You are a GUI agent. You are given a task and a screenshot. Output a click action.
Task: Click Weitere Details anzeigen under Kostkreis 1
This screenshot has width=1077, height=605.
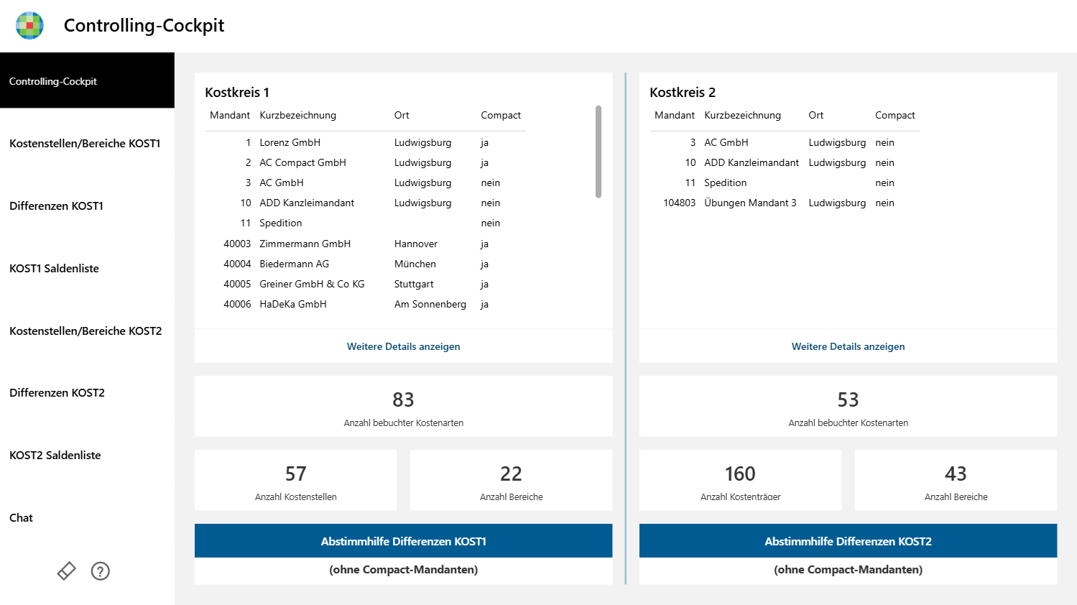[404, 346]
